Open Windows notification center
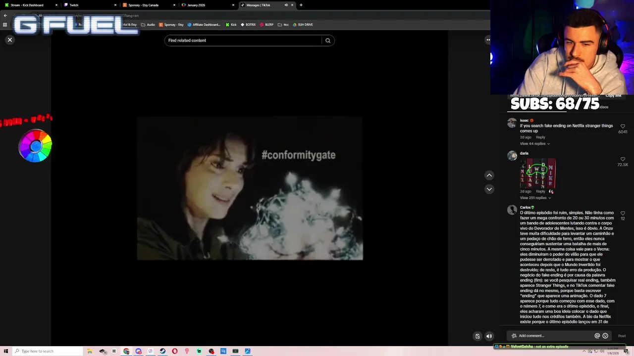 [626, 352]
